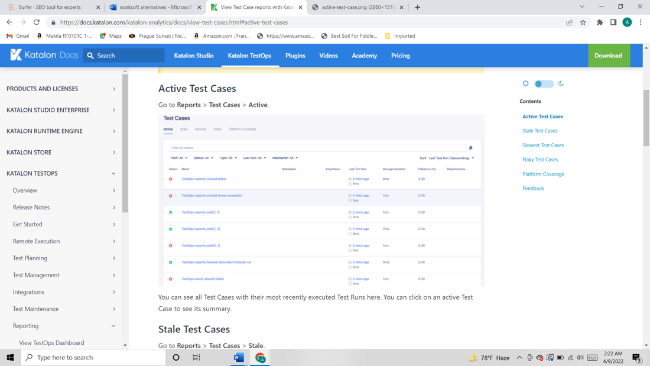650x366 pixels.
Task: Click the moon dark-mode icon
Action: coord(561,83)
